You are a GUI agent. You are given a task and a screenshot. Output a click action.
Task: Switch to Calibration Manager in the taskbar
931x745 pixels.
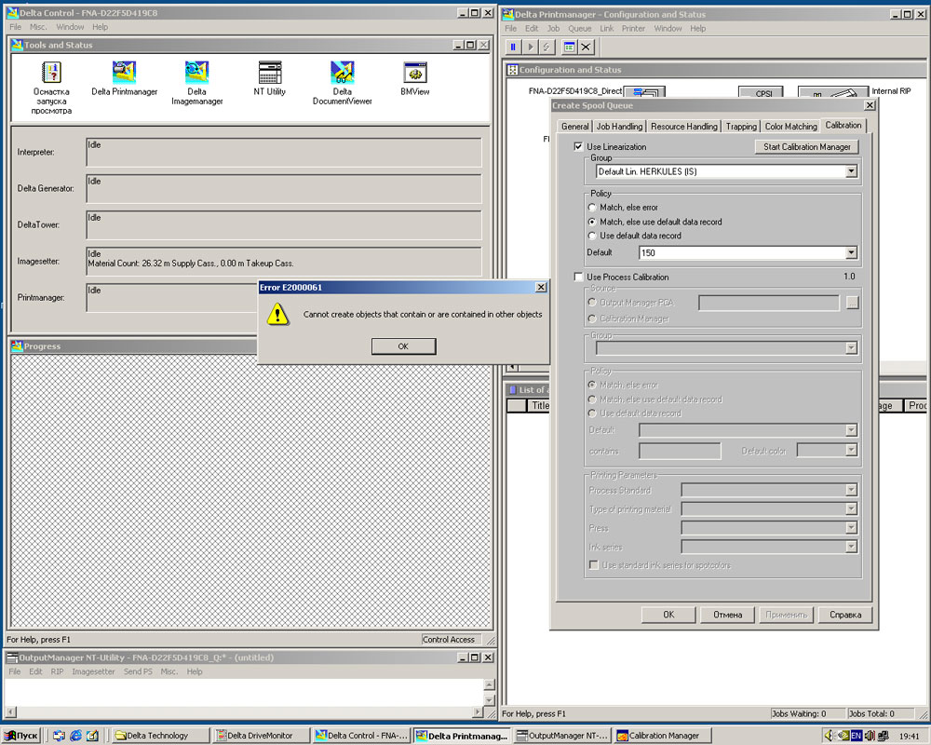[663, 736]
